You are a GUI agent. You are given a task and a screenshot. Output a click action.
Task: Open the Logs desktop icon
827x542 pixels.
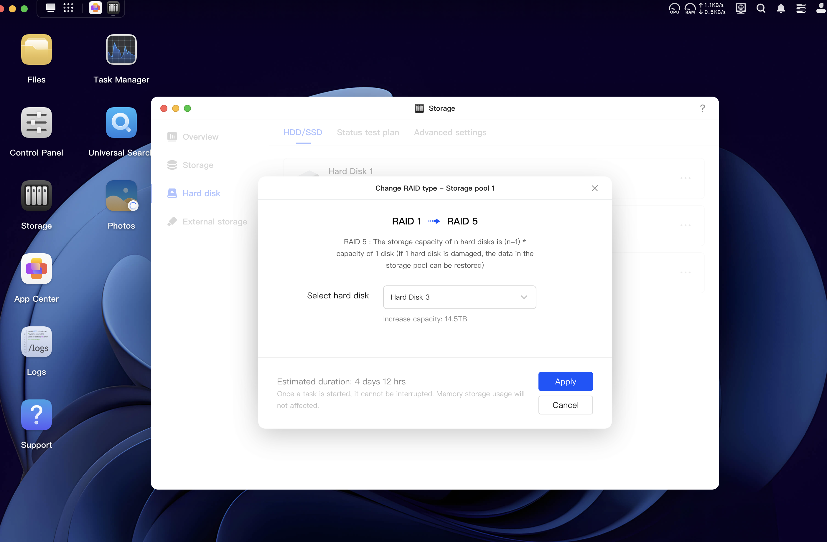37,342
